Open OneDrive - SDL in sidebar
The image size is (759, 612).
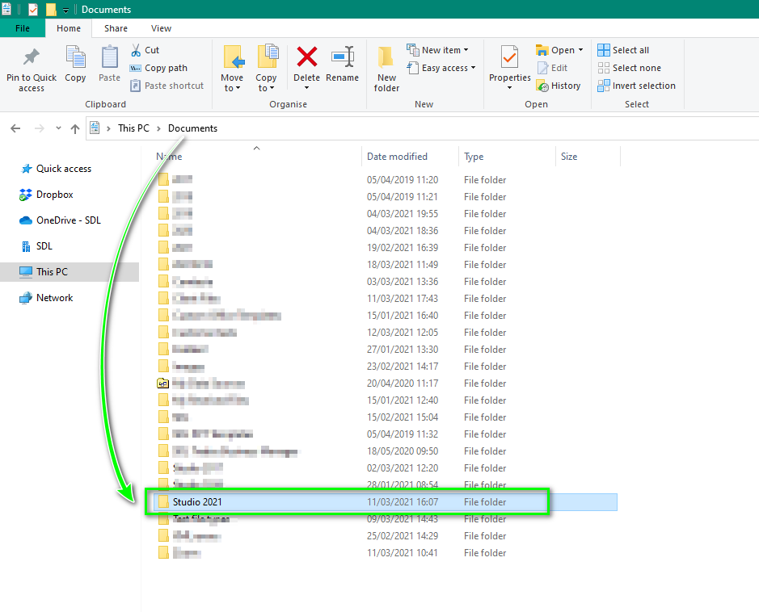tap(68, 220)
